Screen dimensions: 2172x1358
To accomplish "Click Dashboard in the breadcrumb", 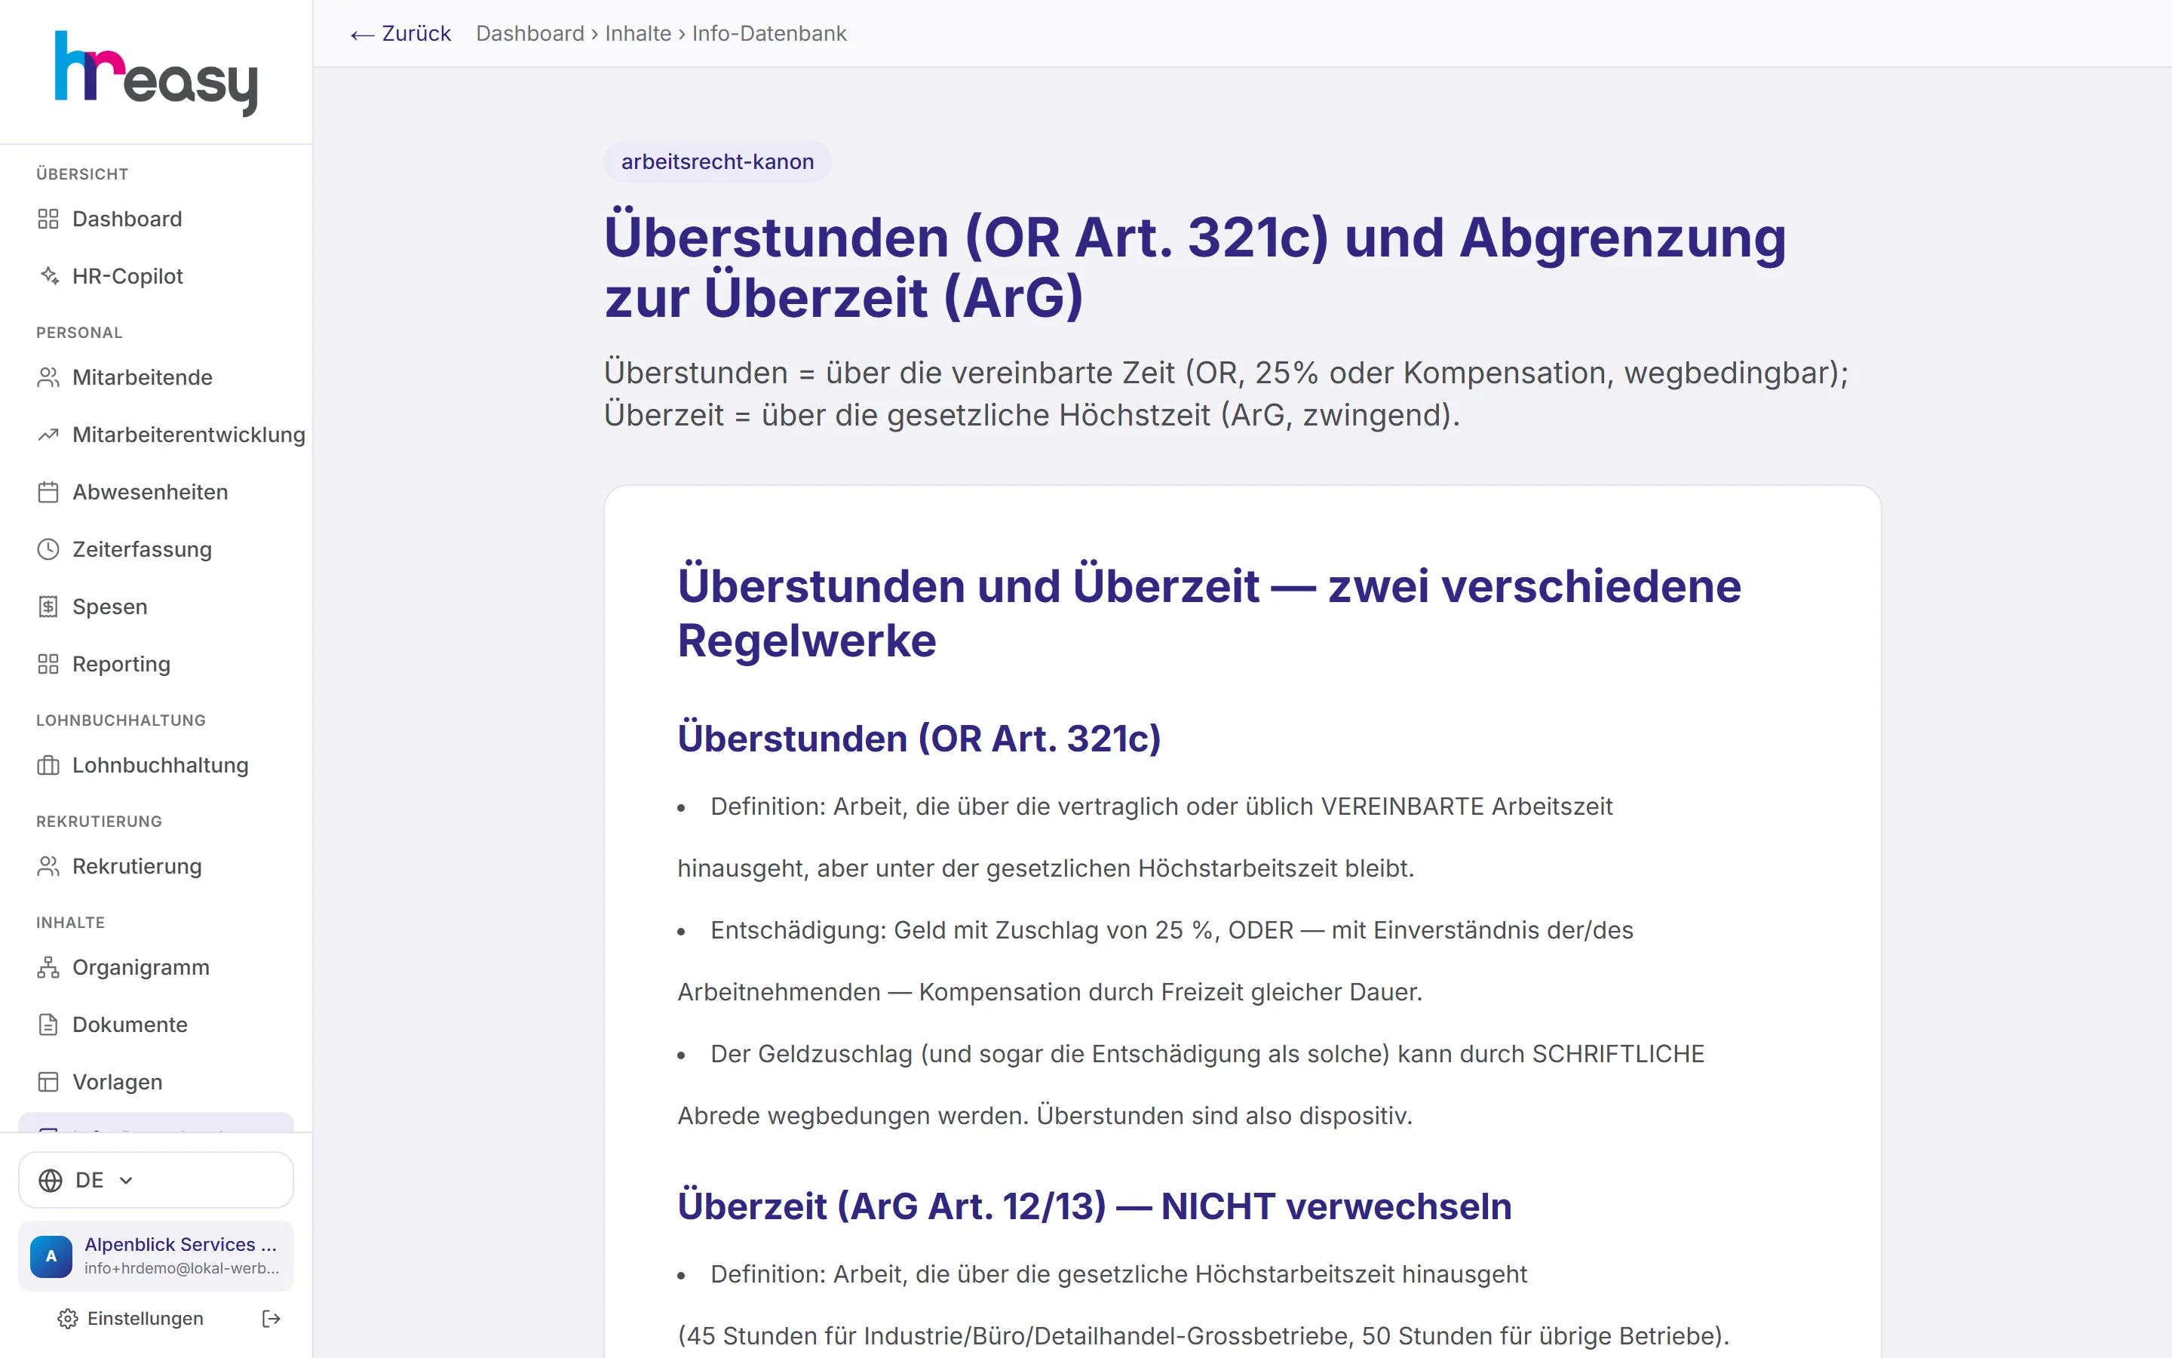I will click(x=529, y=33).
